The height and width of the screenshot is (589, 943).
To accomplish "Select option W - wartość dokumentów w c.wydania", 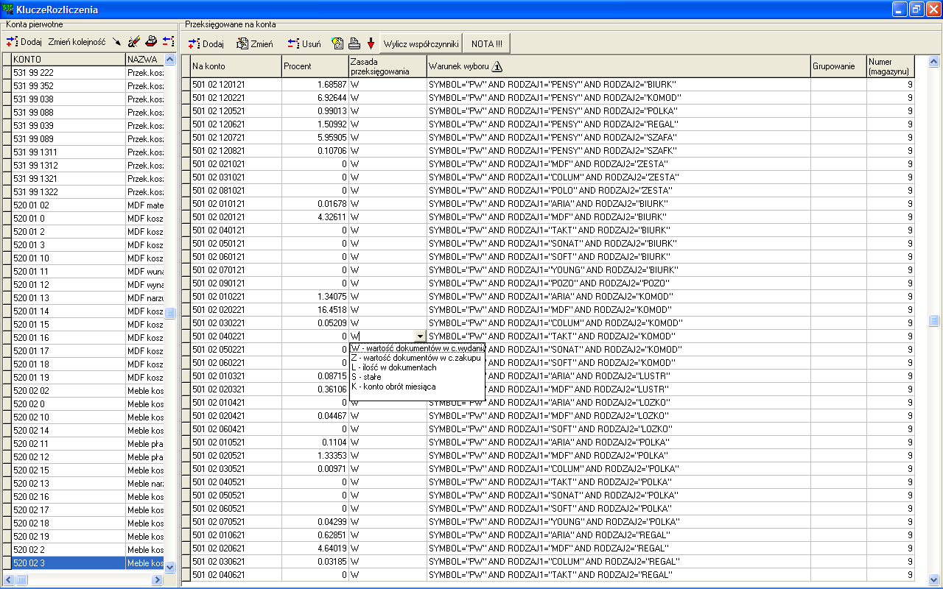I will click(x=418, y=348).
